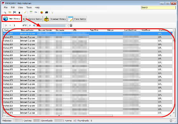The width and height of the screenshot is (178, 124).
Task: Click the trash icon beside filter dropdown
Action: pyautogui.click(x=71, y=25)
